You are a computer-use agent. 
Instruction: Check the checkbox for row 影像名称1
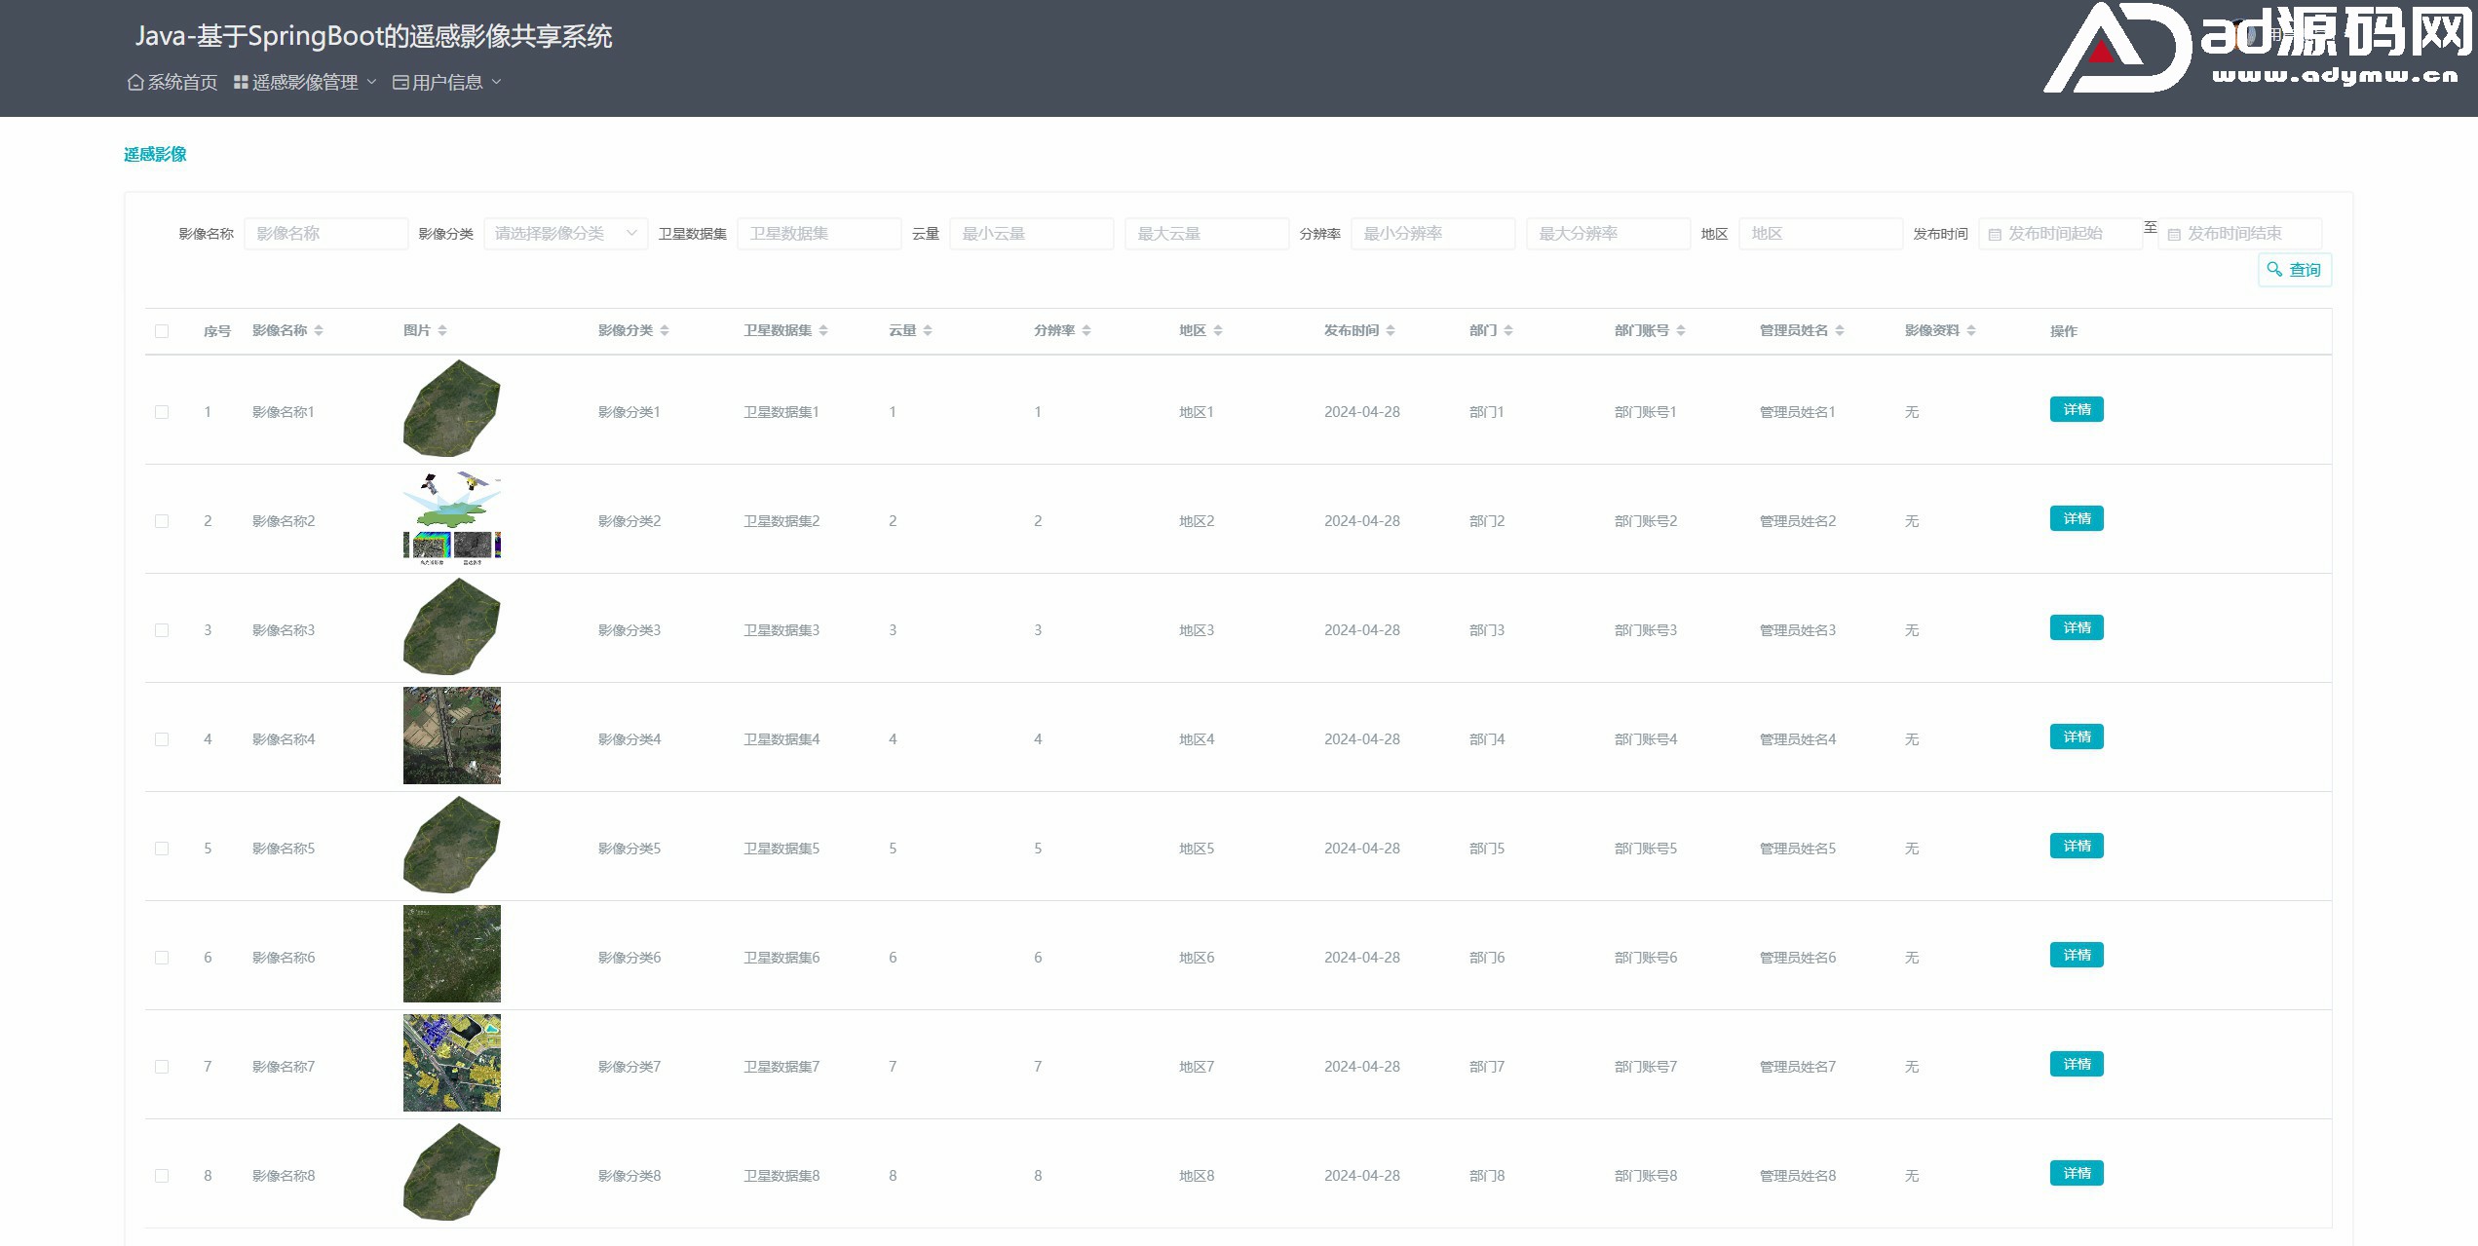[x=162, y=412]
